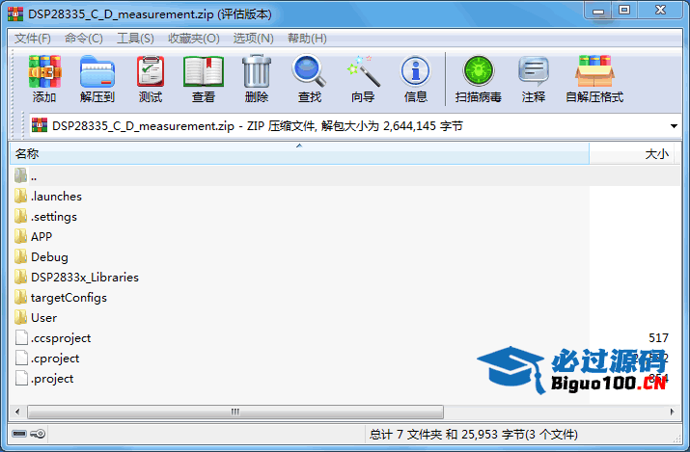This screenshot has height=452, width=690.
Task: Click the .launches folder name
Action: tap(56, 197)
